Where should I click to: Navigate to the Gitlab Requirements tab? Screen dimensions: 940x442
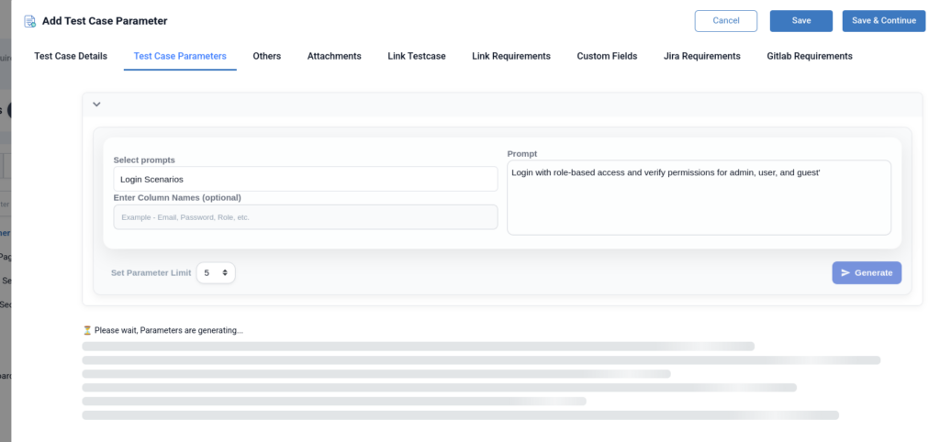809,56
